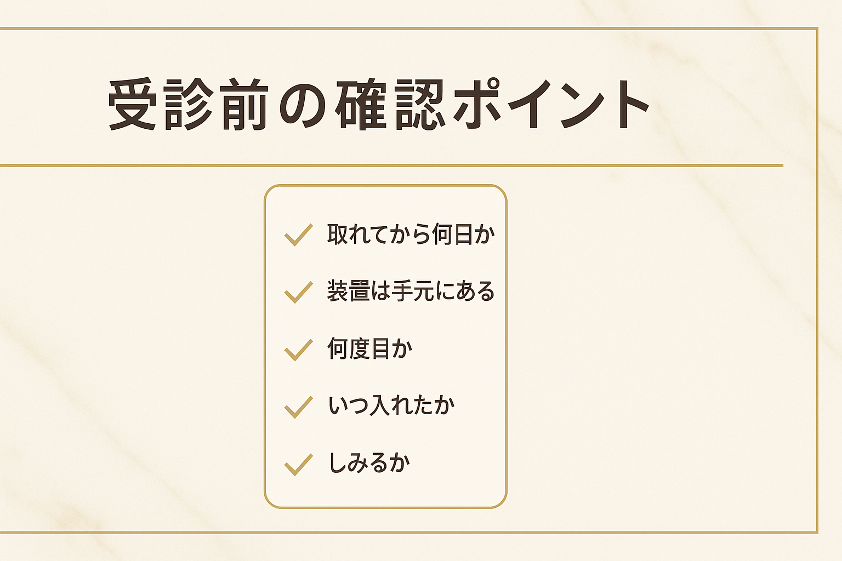Click the gold divider line under the title
This screenshot has width=842, height=561.
click(391, 165)
